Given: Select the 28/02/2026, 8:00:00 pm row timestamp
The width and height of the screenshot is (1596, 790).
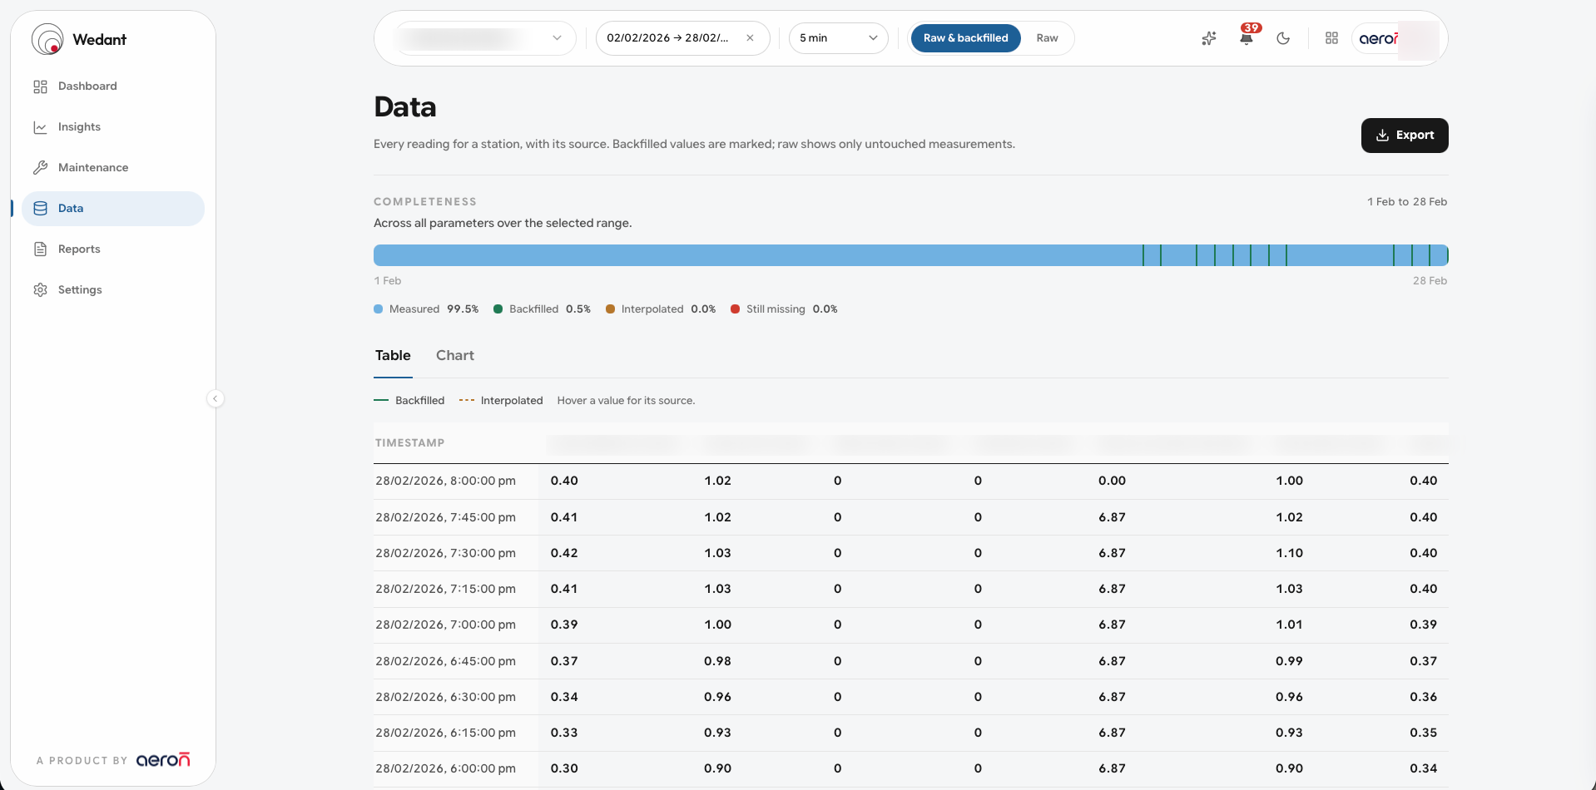Looking at the screenshot, I should tap(445, 481).
